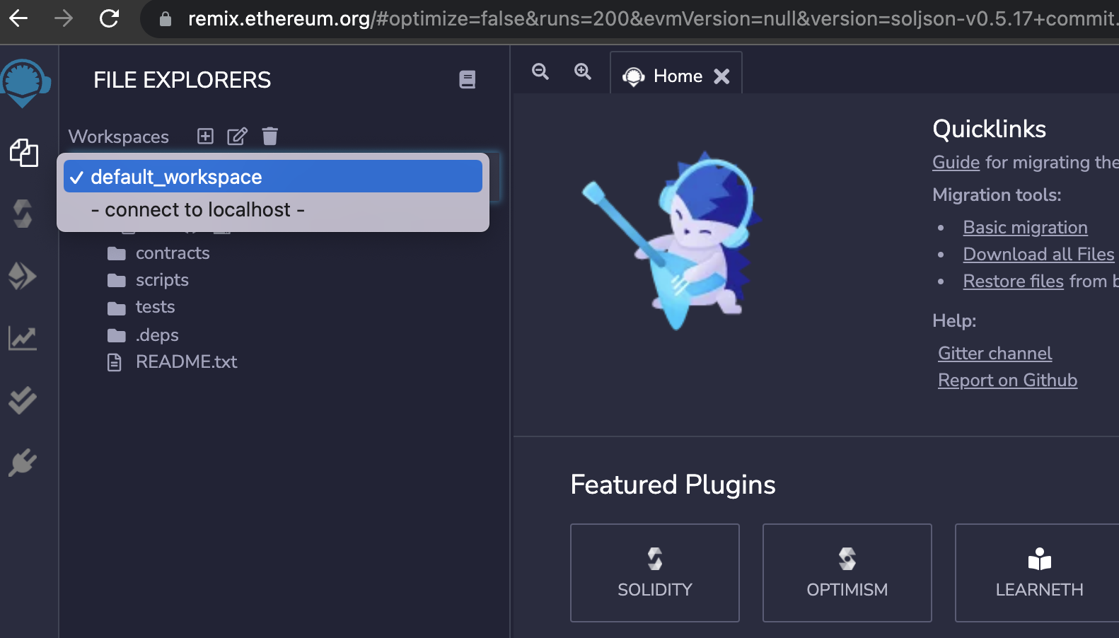Go back in the browser
Image resolution: width=1119 pixels, height=638 pixels.
pyautogui.click(x=18, y=18)
